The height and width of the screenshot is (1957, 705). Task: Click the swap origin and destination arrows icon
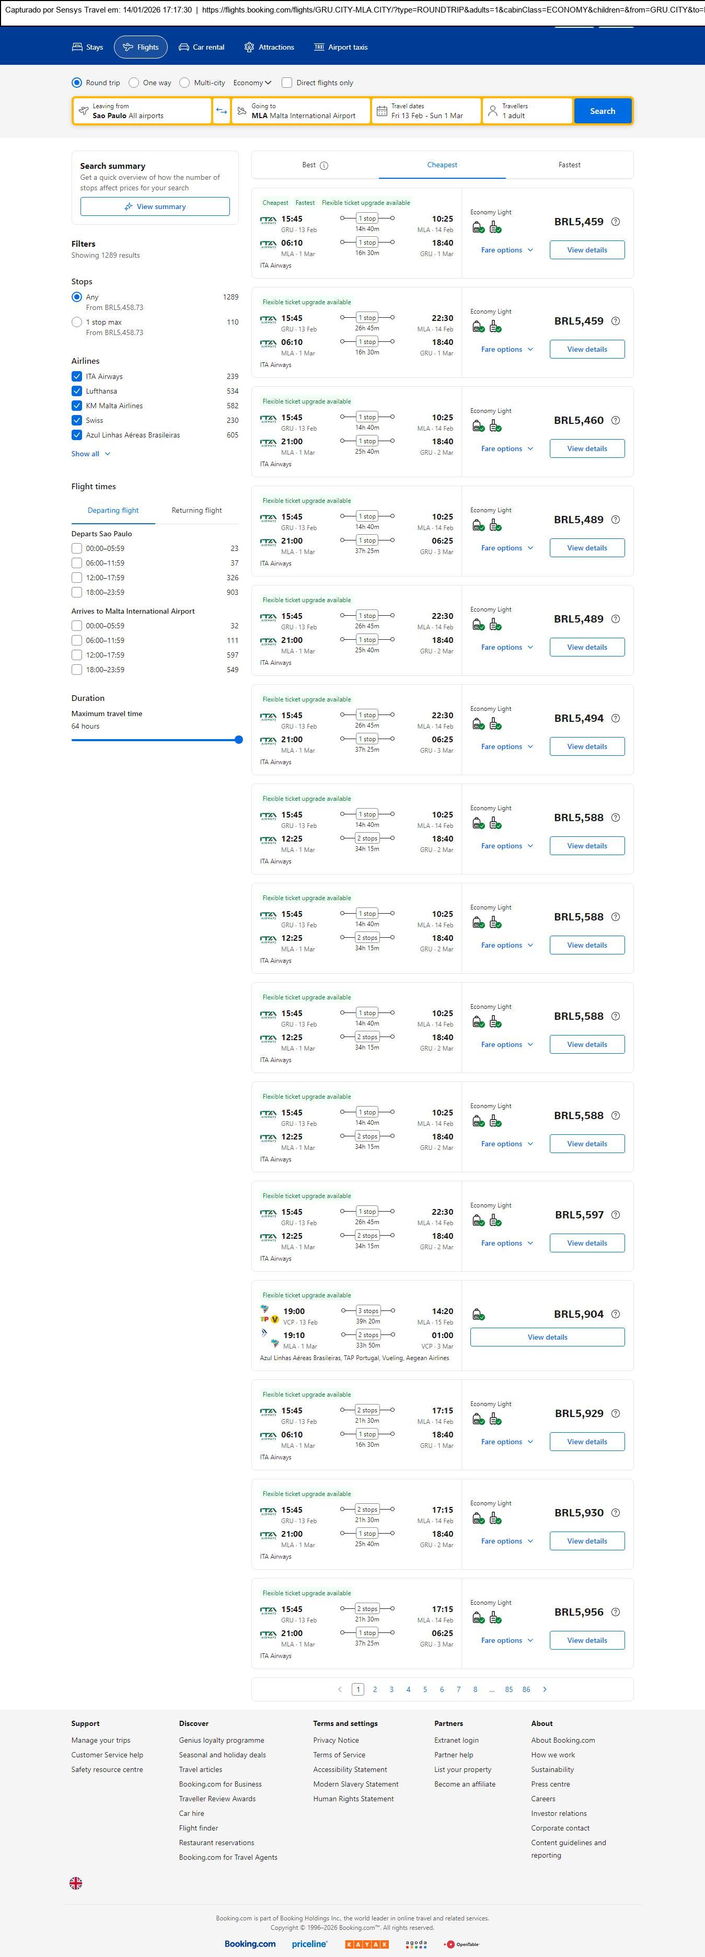click(x=221, y=111)
